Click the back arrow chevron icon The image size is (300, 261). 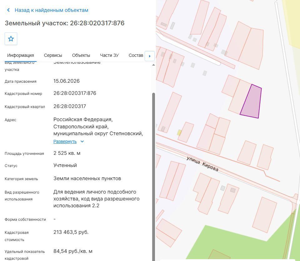pyautogui.click(x=8, y=10)
